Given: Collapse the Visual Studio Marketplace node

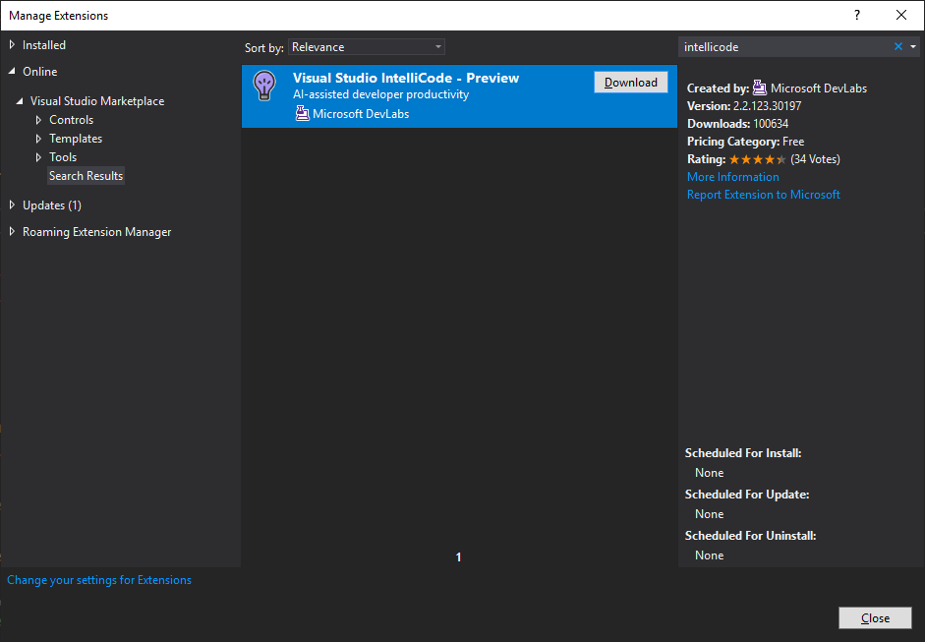Looking at the screenshot, I should pos(20,101).
